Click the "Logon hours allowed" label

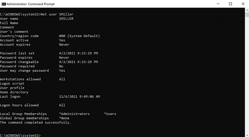point(19,105)
